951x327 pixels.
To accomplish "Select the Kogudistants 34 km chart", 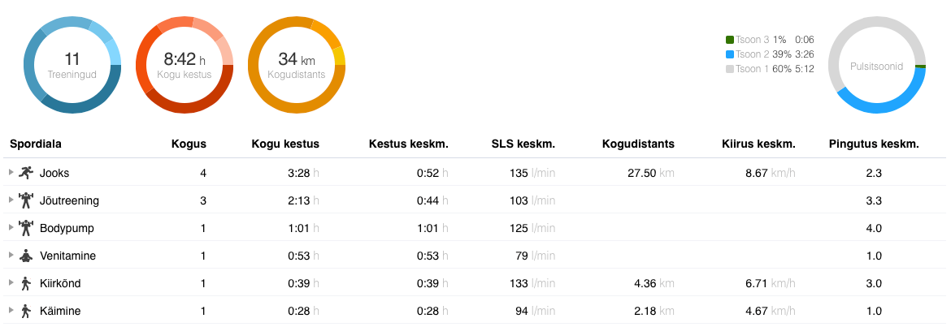I will (297, 65).
